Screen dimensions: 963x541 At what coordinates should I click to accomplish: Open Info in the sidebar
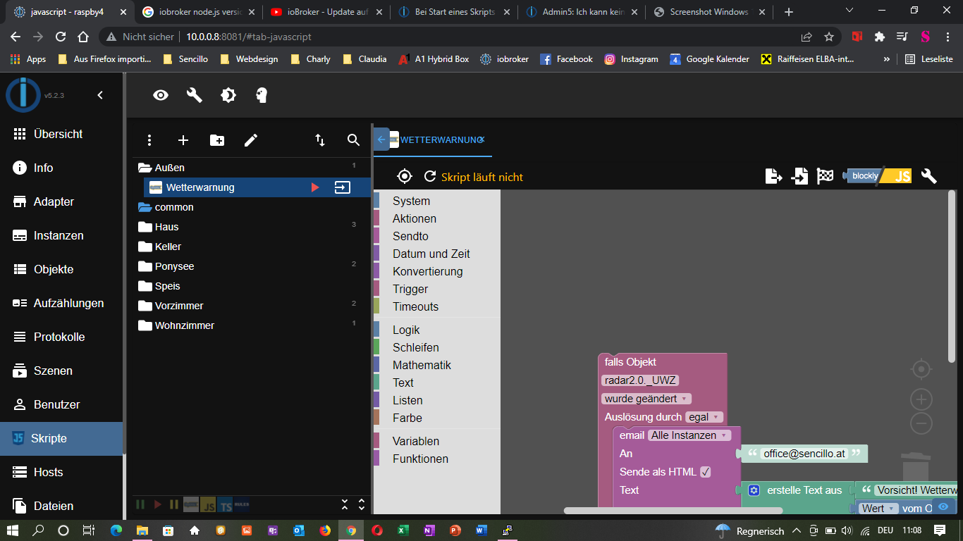pos(61,168)
